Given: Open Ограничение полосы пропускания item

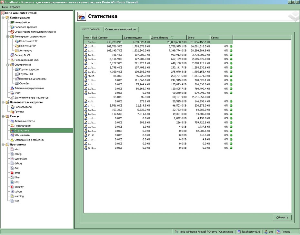Looking at the screenshot, I should (x=35, y=32).
